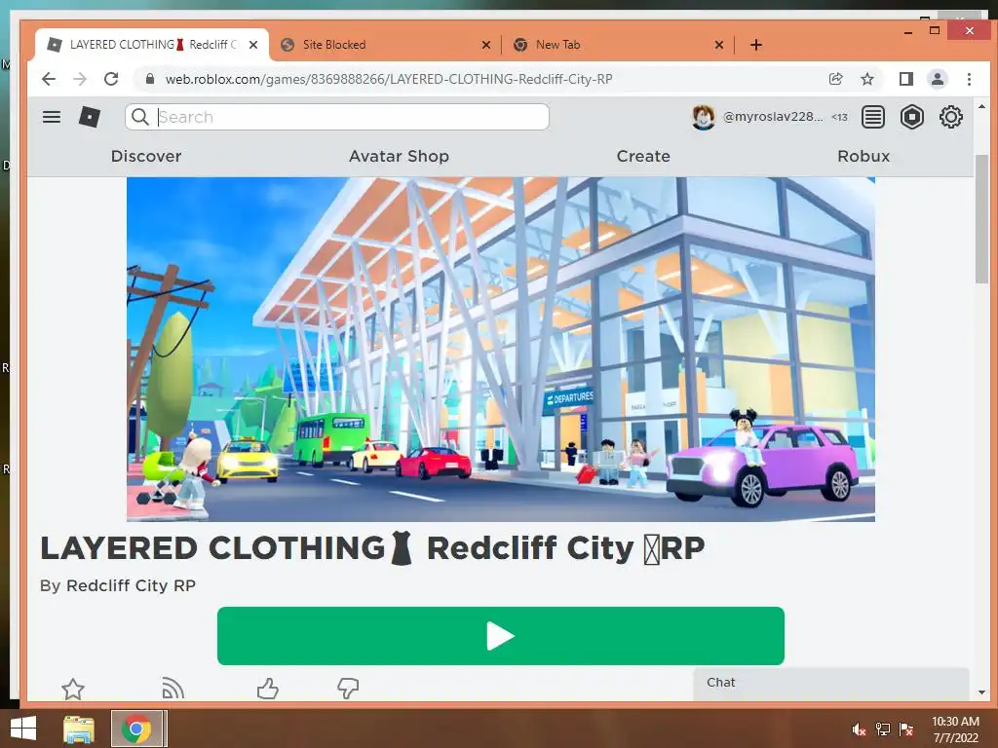Close the New Tab tab
This screenshot has height=748, width=998.
719,45
